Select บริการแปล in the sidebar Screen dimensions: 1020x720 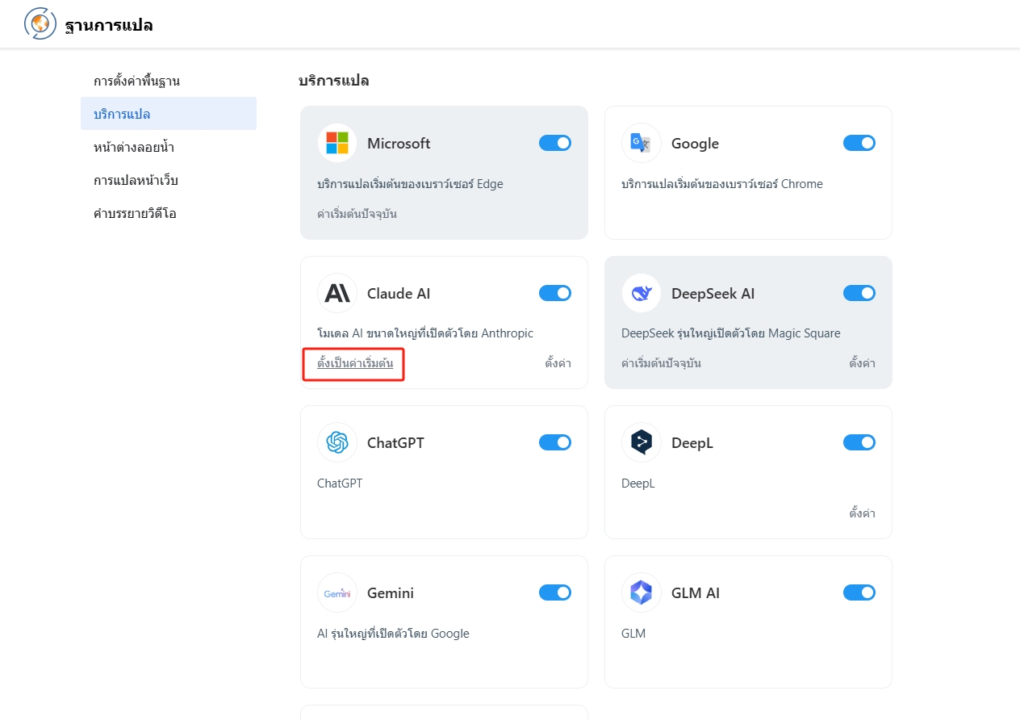[x=169, y=114]
